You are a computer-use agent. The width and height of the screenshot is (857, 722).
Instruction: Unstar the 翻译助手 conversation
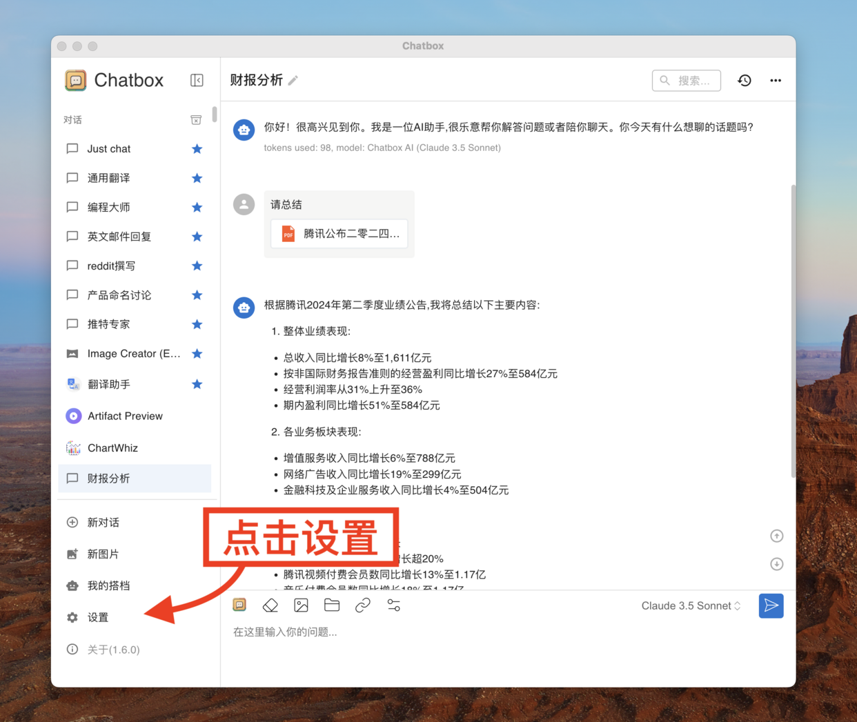197,384
